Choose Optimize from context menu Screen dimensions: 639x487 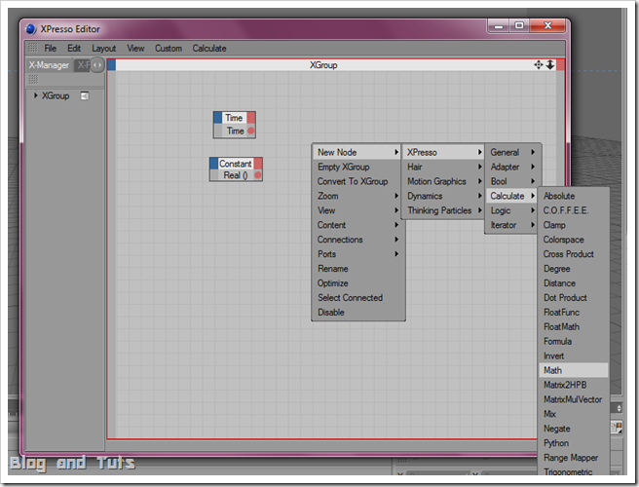[357, 283]
